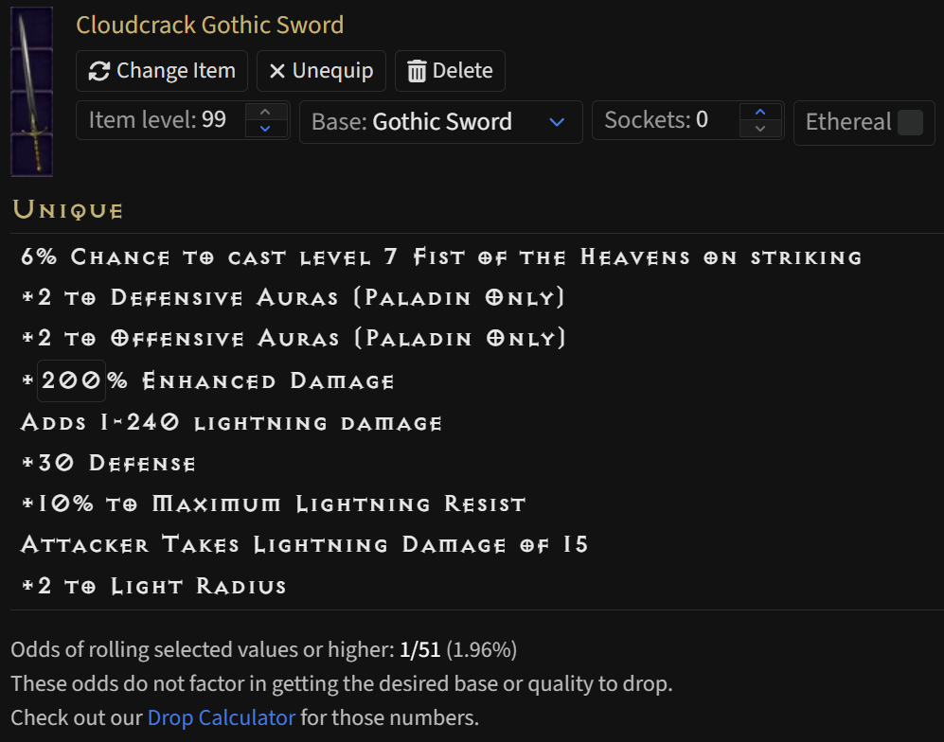
Task: Click the down arrow for Sockets
Action: pyautogui.click(x=760, y=129)
